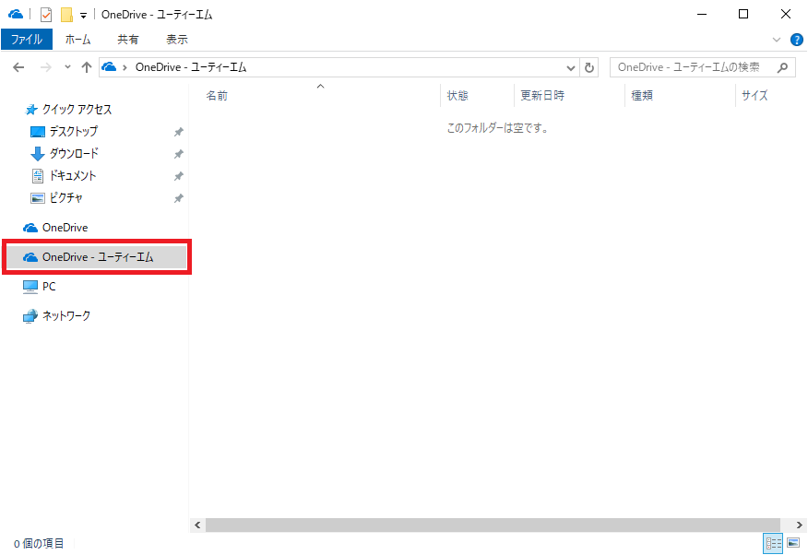Click the ピクチャ picture icon
This screenshot has height=555, width=808.
tap(38, 198)
